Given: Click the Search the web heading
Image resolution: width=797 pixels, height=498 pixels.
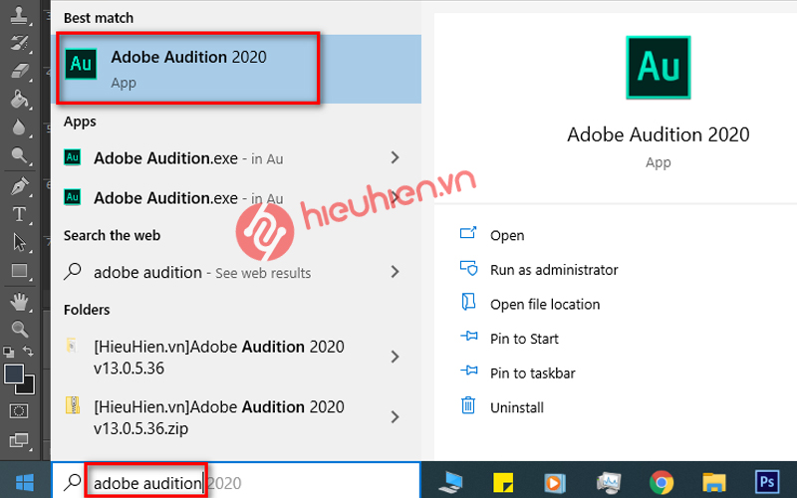Looking at the screenshot, I should coord(112,235).
